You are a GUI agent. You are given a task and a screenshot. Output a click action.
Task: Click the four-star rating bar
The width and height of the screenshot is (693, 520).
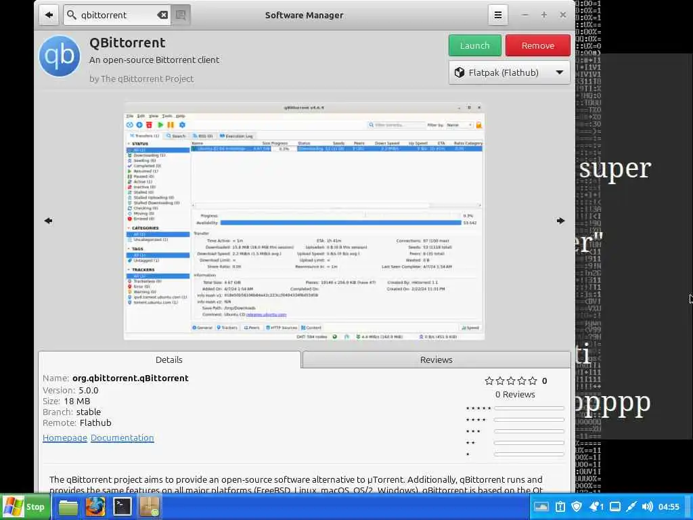529,420
